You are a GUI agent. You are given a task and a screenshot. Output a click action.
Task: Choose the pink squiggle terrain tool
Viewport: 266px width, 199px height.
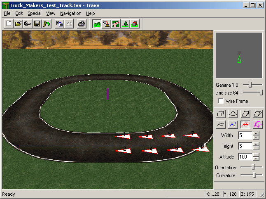(257, 124)
